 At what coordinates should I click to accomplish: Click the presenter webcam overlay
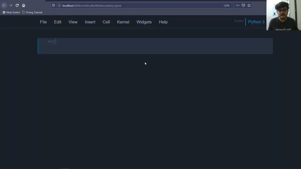click(x=284, y=15)
